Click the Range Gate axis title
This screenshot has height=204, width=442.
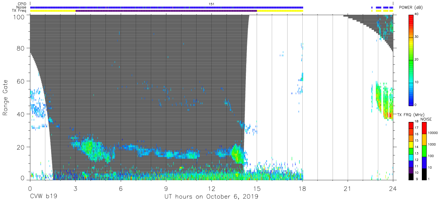click(5, 97)
